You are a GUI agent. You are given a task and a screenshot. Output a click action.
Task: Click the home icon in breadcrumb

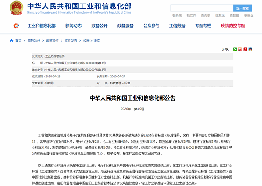[x=11, y=41]
